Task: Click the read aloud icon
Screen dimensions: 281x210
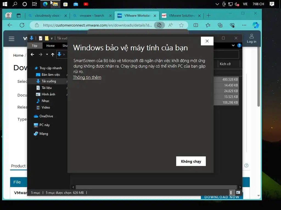Action: coord(170,25)
